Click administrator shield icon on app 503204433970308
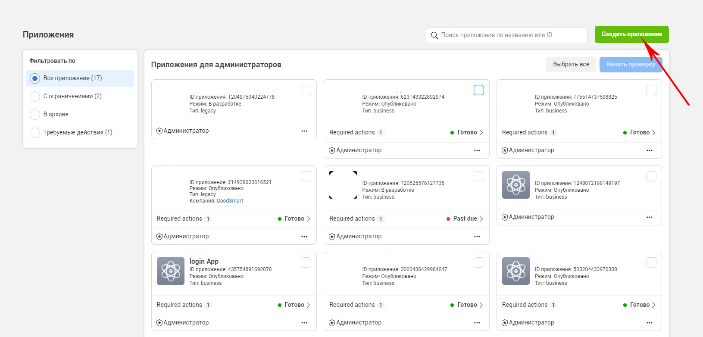 505,323
